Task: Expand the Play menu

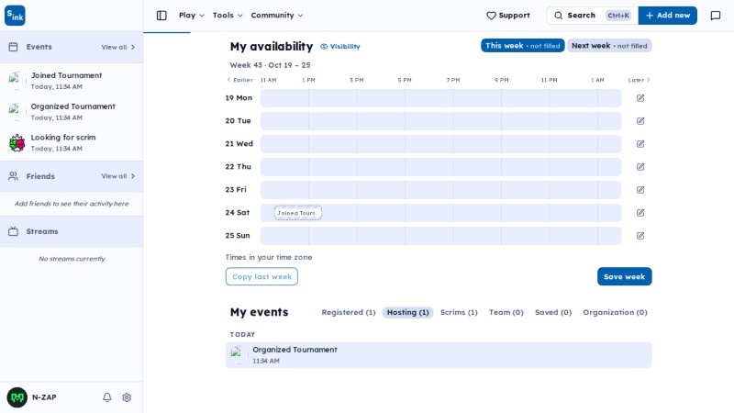Action: point(192,16)
